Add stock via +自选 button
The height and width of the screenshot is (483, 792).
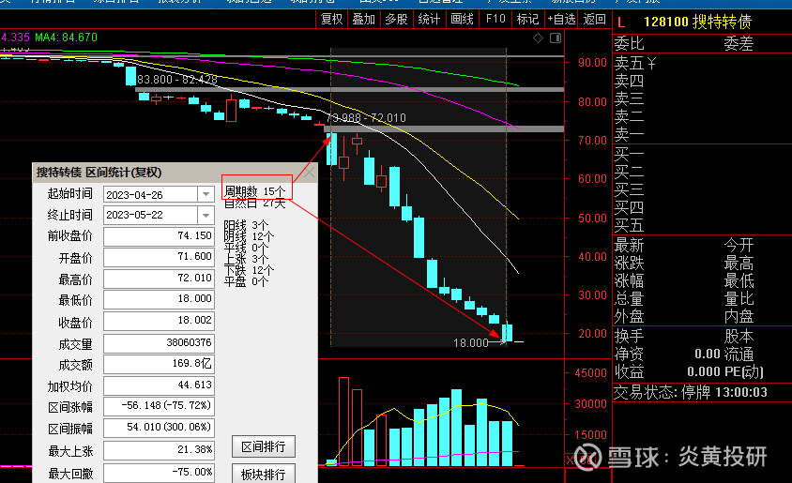click(x=561, y=19)
